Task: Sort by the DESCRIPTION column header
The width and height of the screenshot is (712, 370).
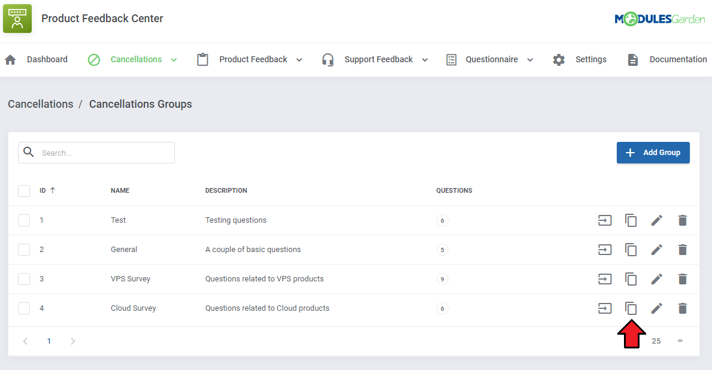Action: pyautogui.click(x=226, y=190)
